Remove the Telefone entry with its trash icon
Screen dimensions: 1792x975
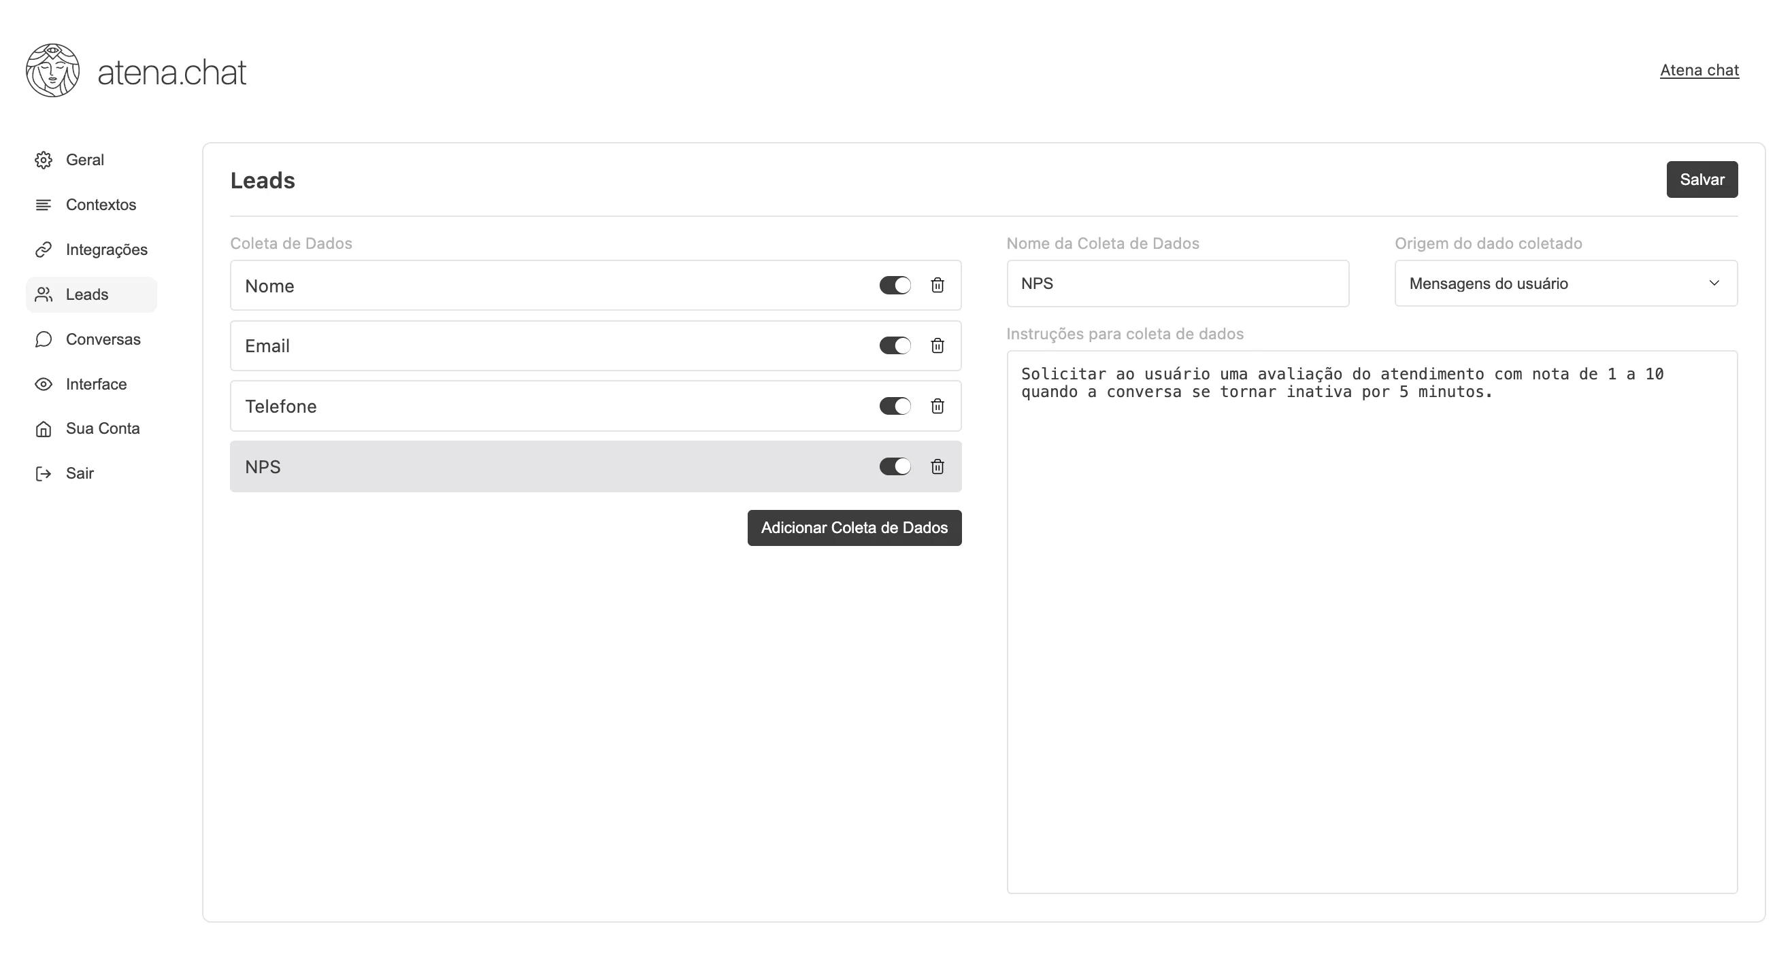[x=937, y=406]
